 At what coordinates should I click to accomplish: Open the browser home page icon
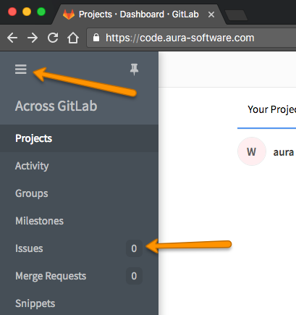click(x=73, y=38)
